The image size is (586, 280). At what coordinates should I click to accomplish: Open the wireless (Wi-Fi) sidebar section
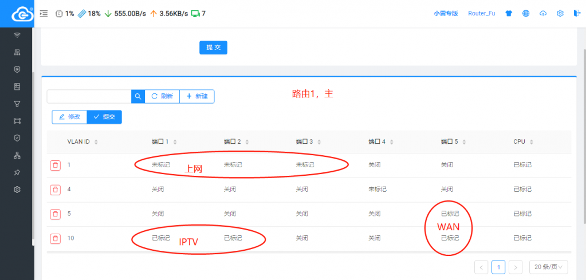point(17,35)
